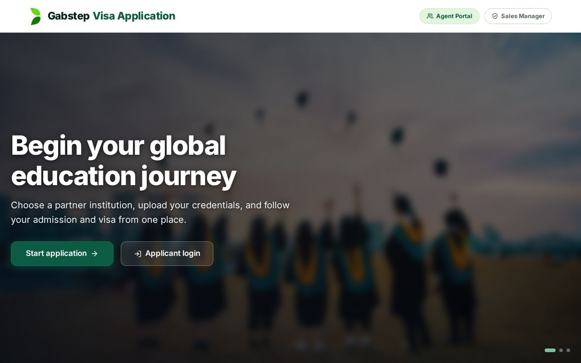Click the 'Begin your global education journey' heading

point(123,161)
